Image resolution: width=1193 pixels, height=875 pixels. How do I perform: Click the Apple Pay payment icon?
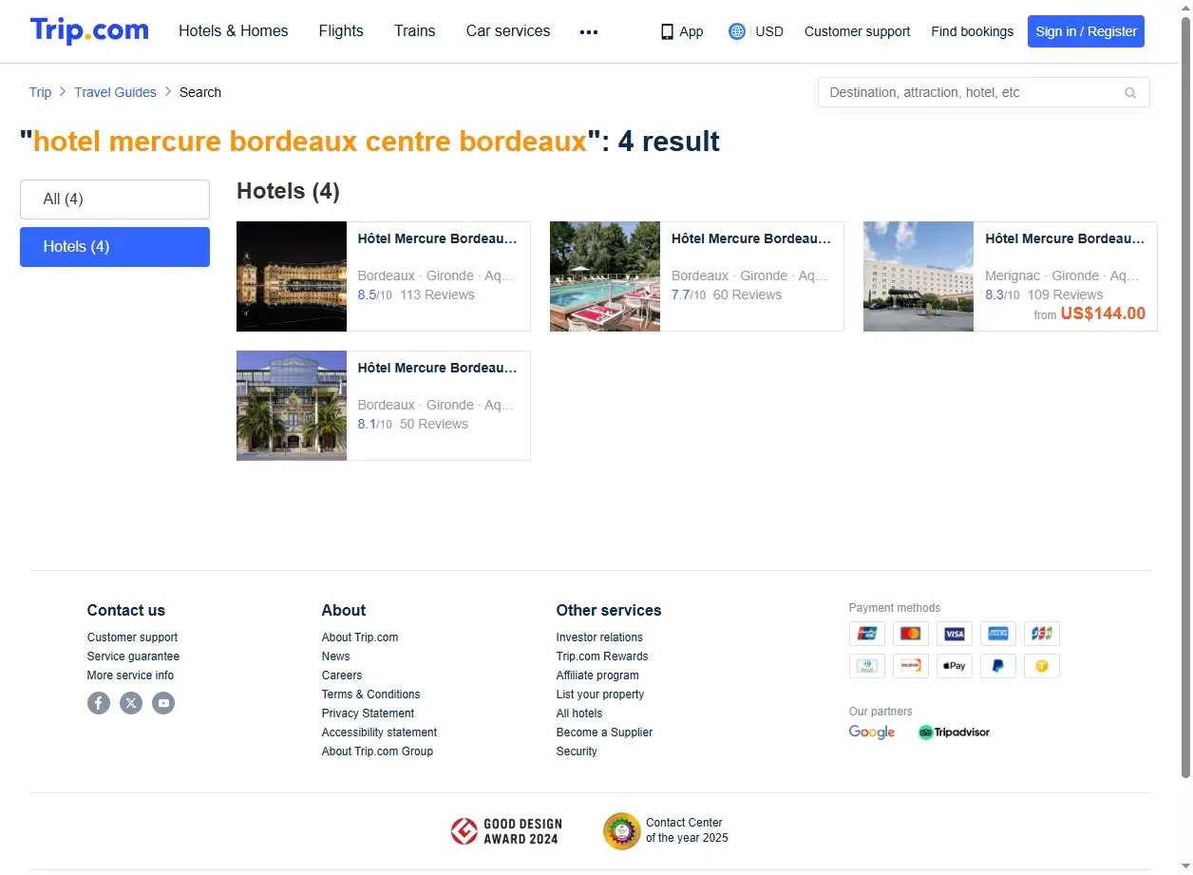(x=955, y=666)
